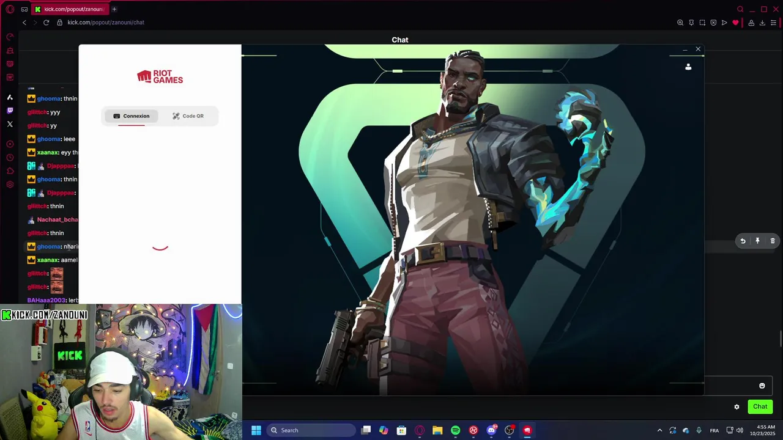Open Riot Client taskbar icon
The width and height of the screenshot is (783, 440).
coord(527,430)
